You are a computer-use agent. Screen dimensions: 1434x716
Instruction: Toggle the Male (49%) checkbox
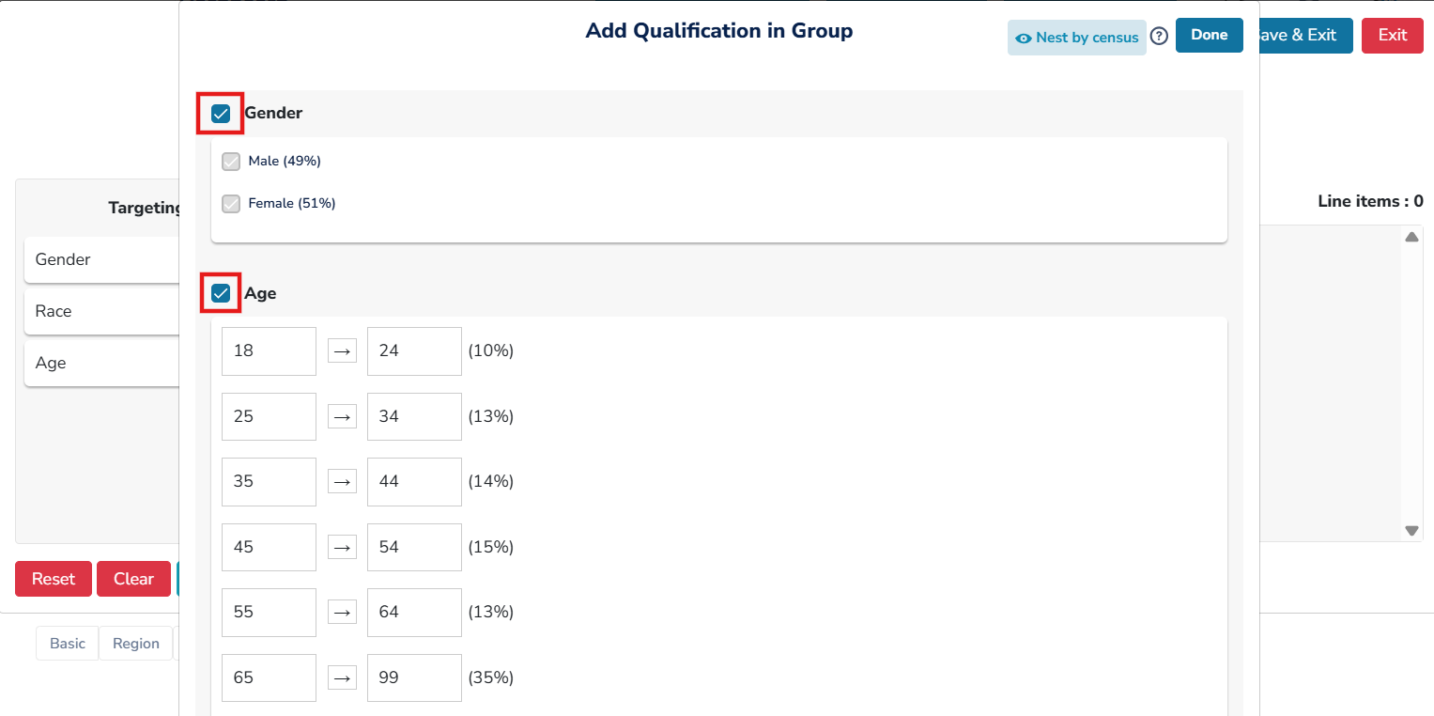coord(231,162)
